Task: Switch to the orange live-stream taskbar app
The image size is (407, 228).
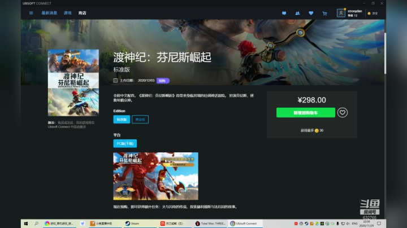Action: [105, 223]
